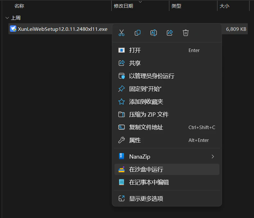Click the Delete trash can icon
This screenshot has height=218, width=254.
pyautogui.click(x=186, y=33)
